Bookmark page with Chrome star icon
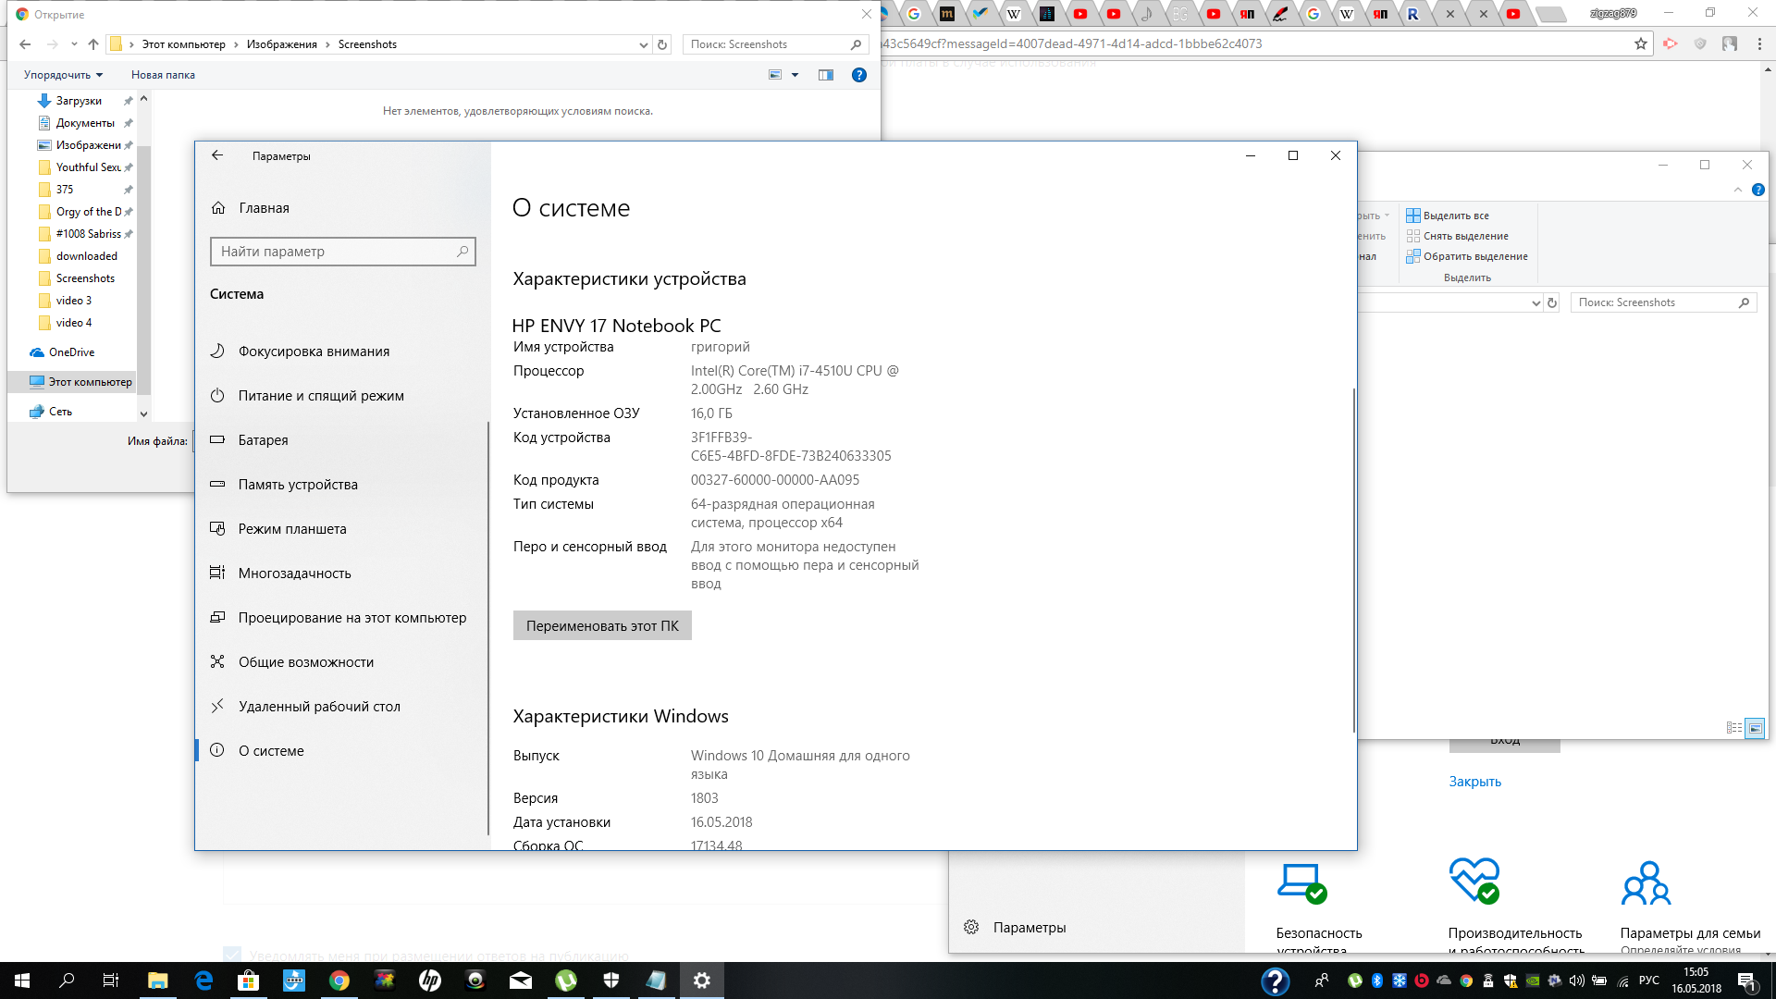Image resolution: width=1776 pixels, height=999 pixels. pos(1641,43)
